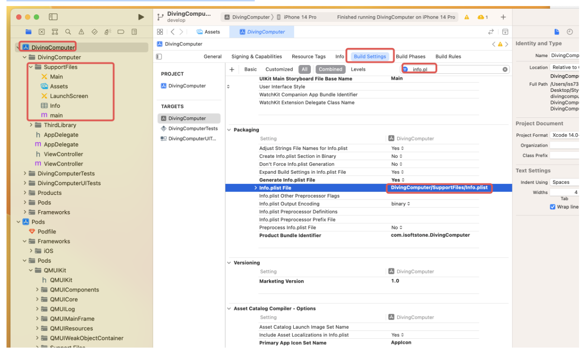Viewport: 580px width, 349px height.
Task: Select LaunchScreen in SupportFiles
Action: (69, 96)
